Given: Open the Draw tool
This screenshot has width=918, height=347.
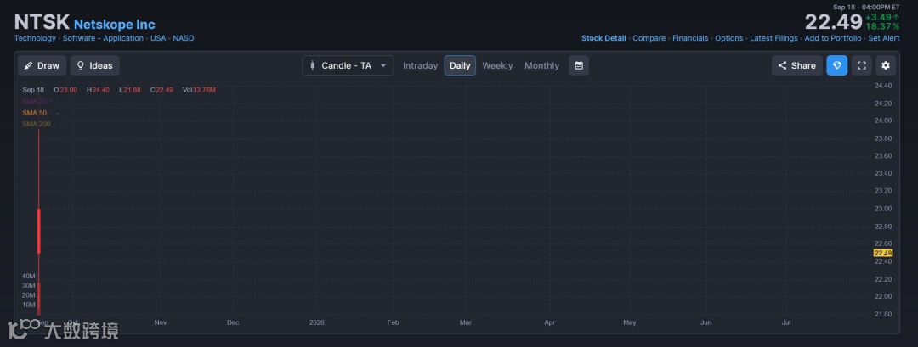Looking at the screenshot, I should (42, 65).
